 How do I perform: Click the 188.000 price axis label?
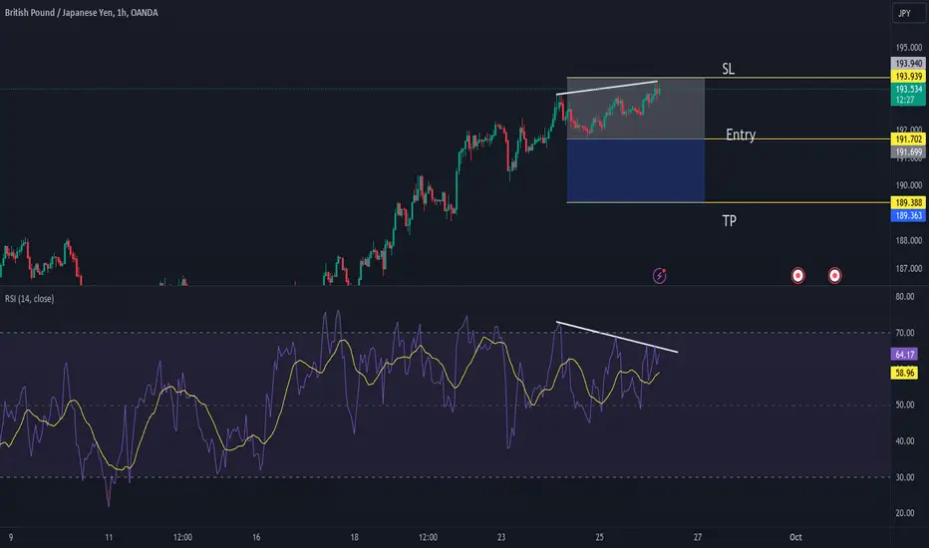908,240
